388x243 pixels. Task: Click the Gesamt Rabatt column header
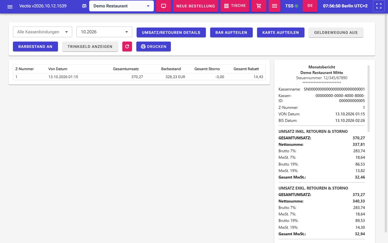(246, 69)
